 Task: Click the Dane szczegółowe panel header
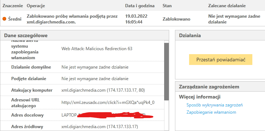(x=85, y=35)
